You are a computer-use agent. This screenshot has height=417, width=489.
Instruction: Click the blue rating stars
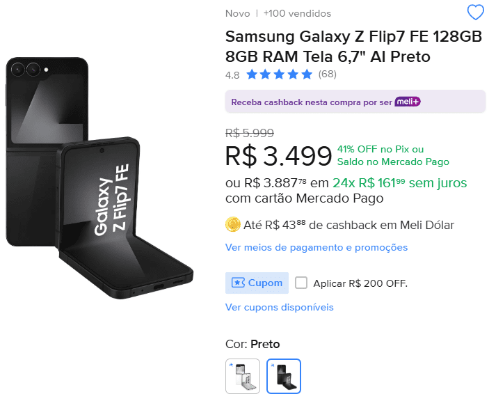click(279, 74)
